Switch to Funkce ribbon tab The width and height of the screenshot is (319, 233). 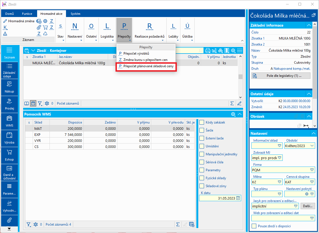[x=27, y=14]
